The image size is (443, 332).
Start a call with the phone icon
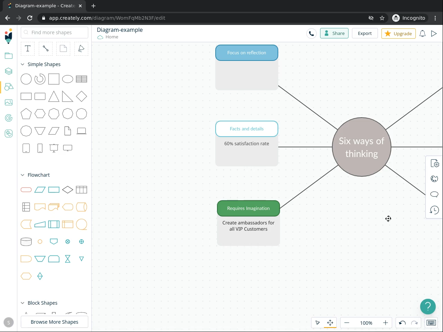pyautogui.click(x=311, y=34)
